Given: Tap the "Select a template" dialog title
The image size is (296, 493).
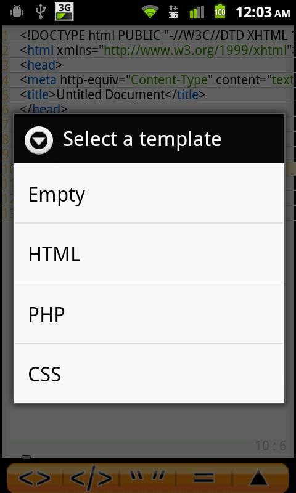Looking at the screenshot, I should pyautogui.click(x=142, y=139).
